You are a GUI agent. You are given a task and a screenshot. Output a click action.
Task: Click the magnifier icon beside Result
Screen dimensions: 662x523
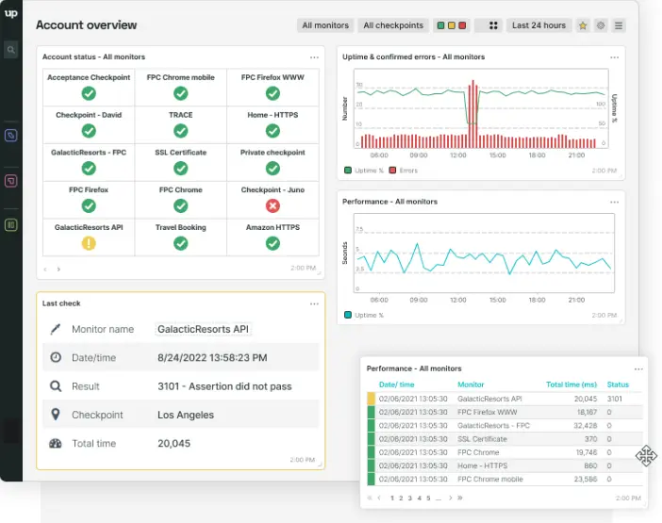[56, 386]
